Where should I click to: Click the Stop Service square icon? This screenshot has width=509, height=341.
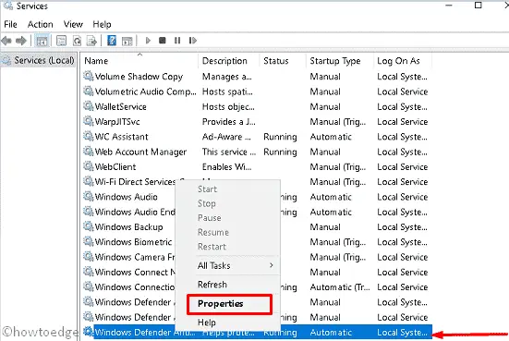(x=163, y=41)
